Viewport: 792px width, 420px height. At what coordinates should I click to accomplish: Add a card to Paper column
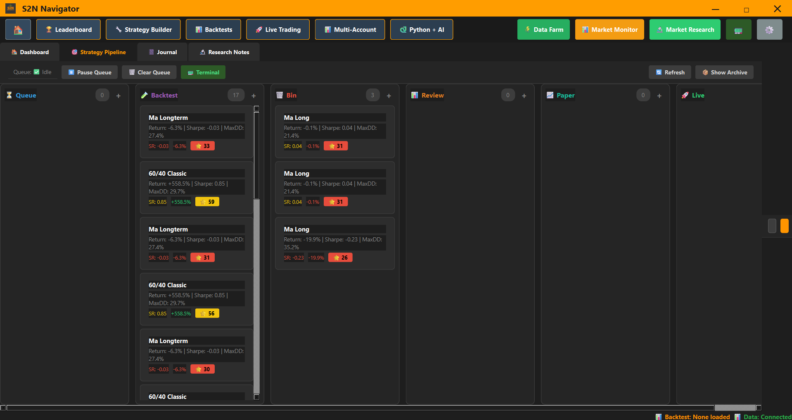pos(659,95)
